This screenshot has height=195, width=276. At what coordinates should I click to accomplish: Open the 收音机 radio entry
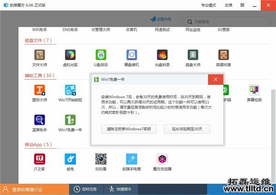(132, 30)
